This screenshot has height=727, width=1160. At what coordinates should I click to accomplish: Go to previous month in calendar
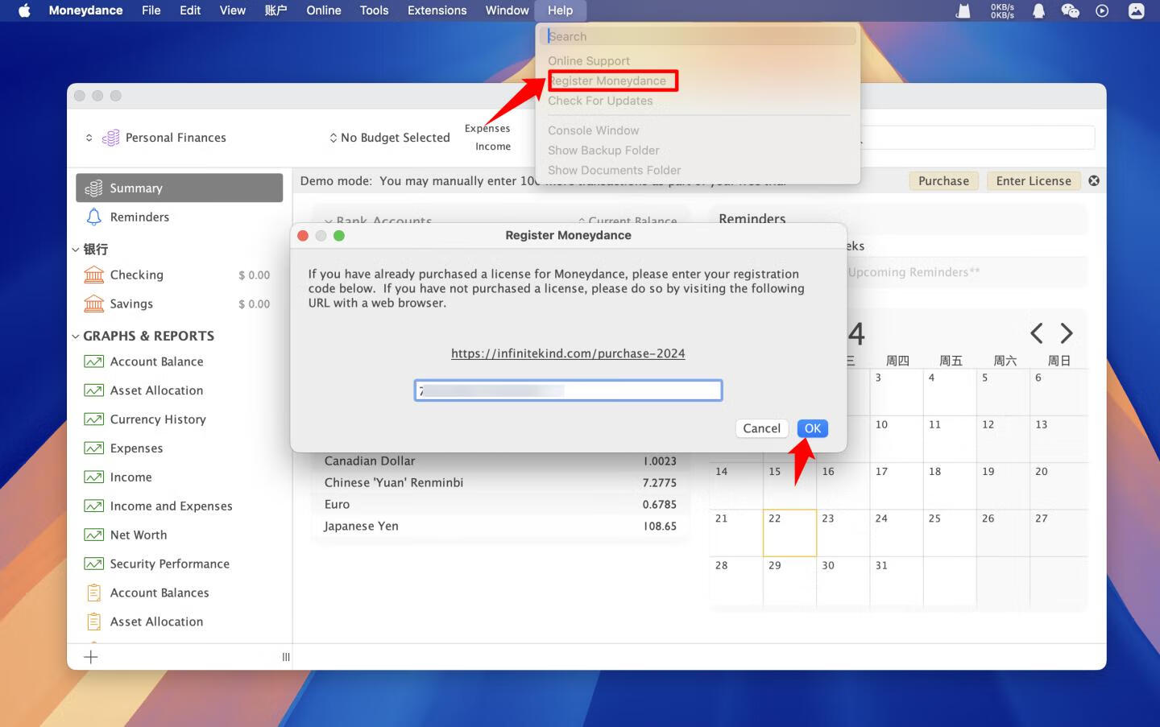1037,333
